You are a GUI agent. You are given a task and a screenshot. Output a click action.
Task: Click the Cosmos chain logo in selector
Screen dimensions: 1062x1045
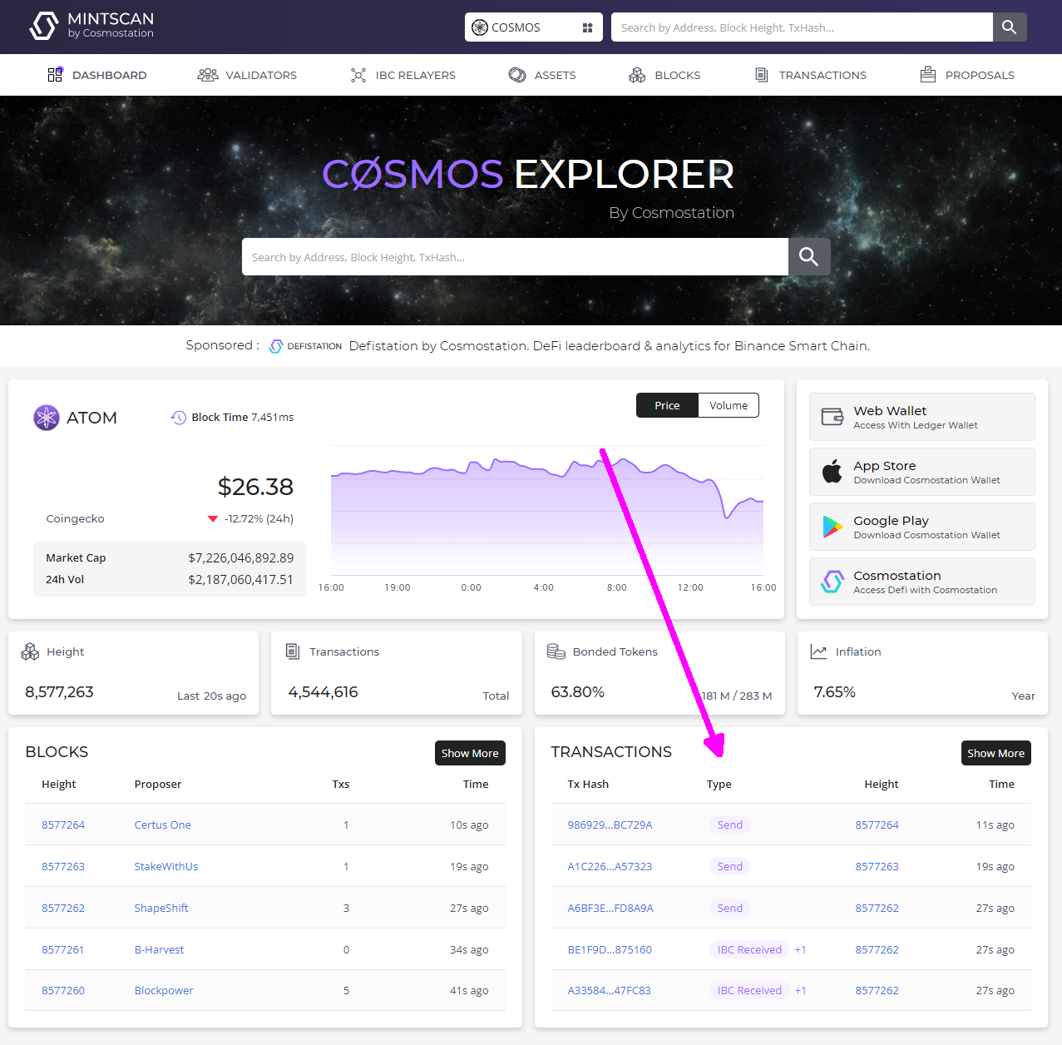tap(480, 27)
